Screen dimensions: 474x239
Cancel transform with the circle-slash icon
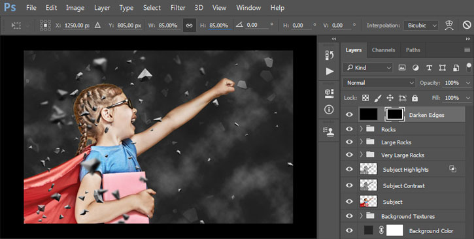tap(467, 25)
